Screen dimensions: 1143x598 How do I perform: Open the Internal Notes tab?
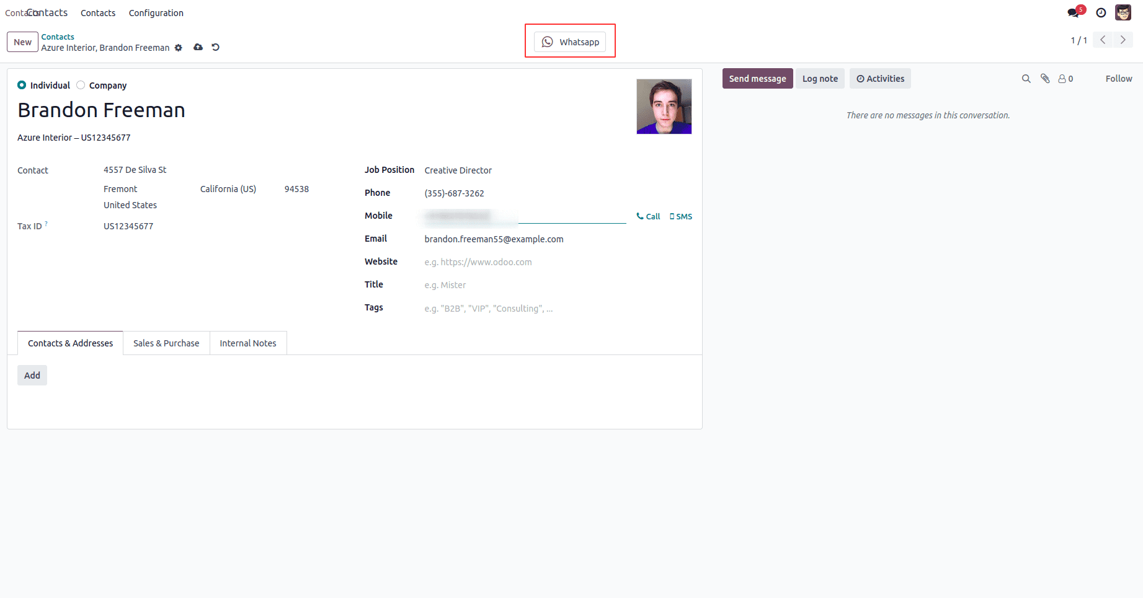247,343
